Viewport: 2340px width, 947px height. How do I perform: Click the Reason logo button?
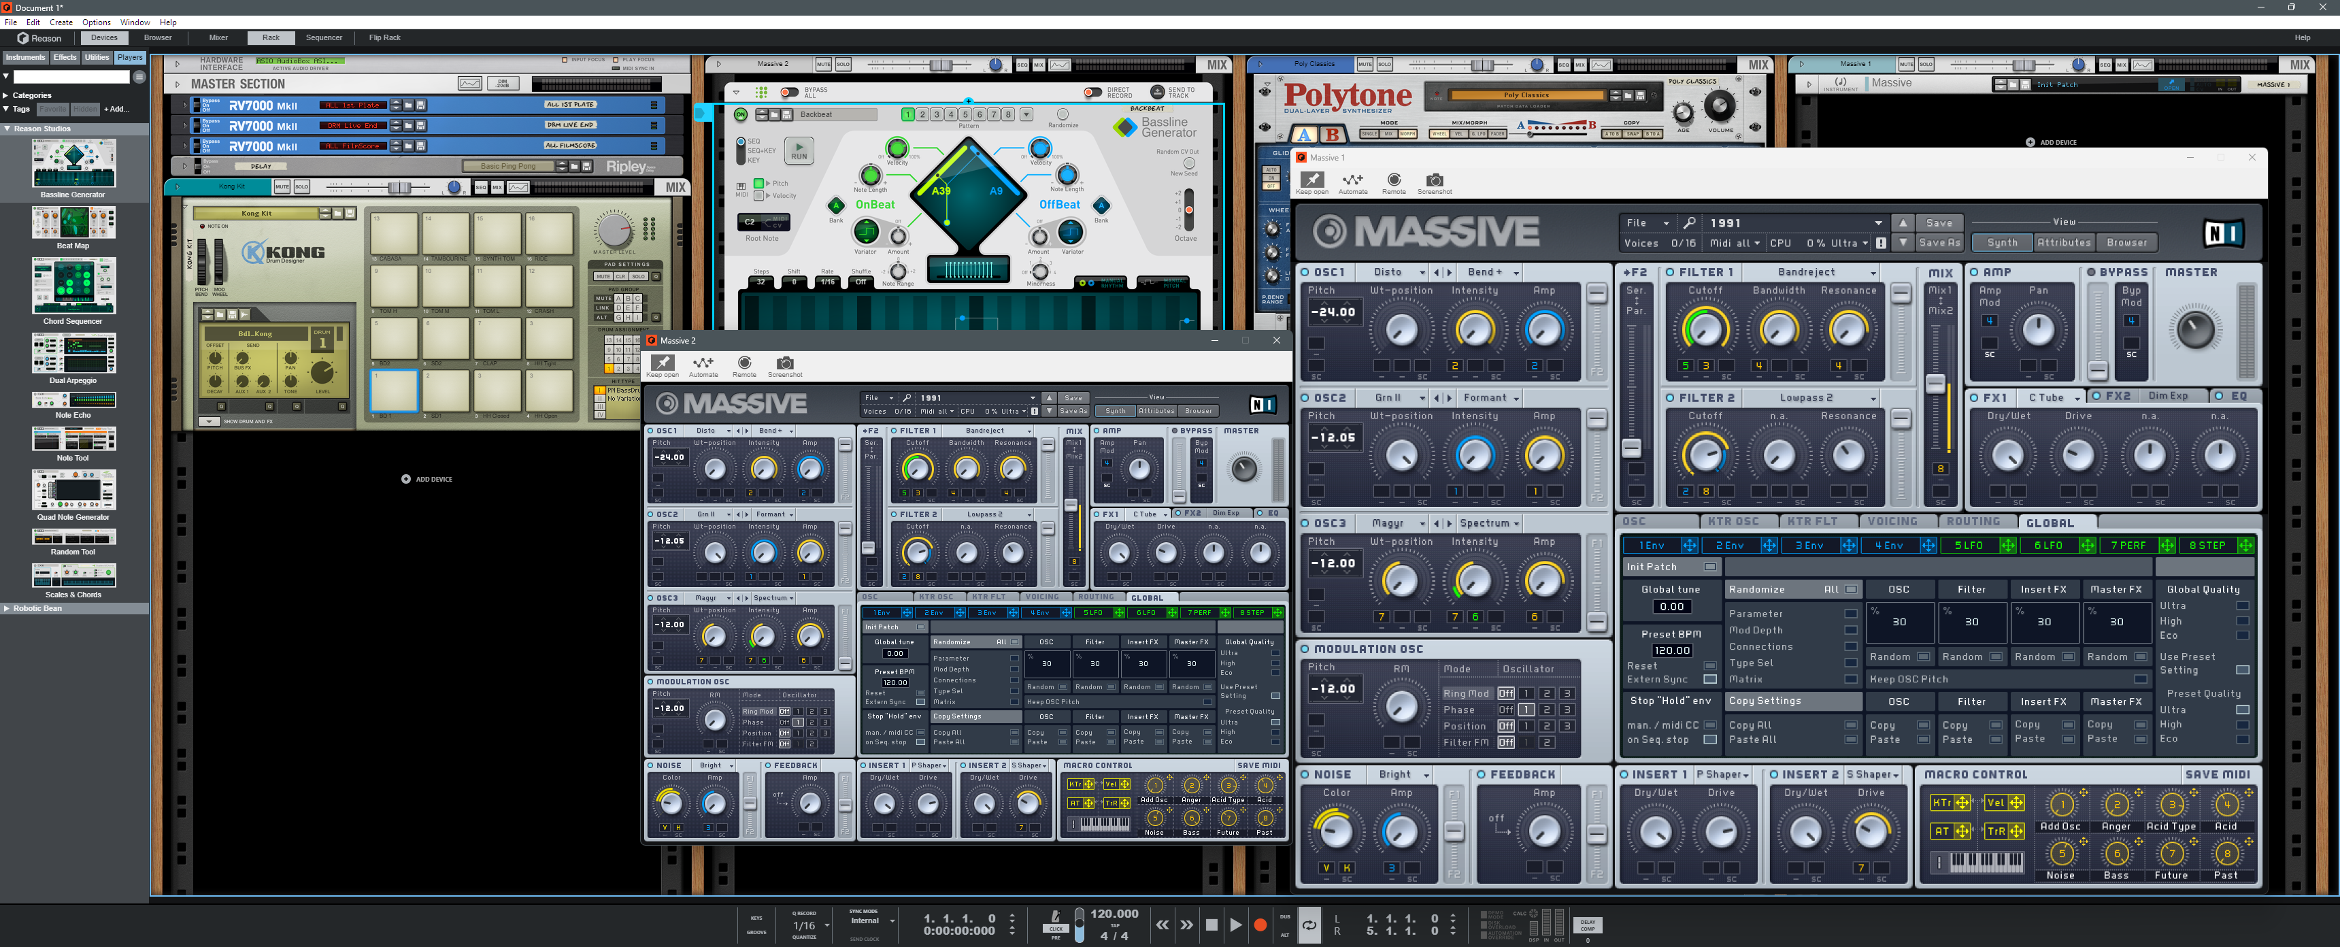pyautogui.click(x=39, y=38)
